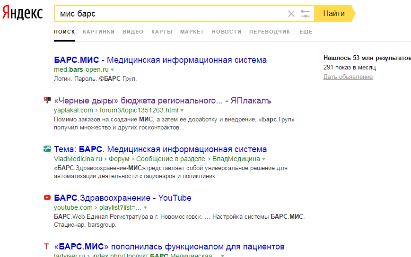Click the med.bars-open.ru URL

(x=81, y=69)
